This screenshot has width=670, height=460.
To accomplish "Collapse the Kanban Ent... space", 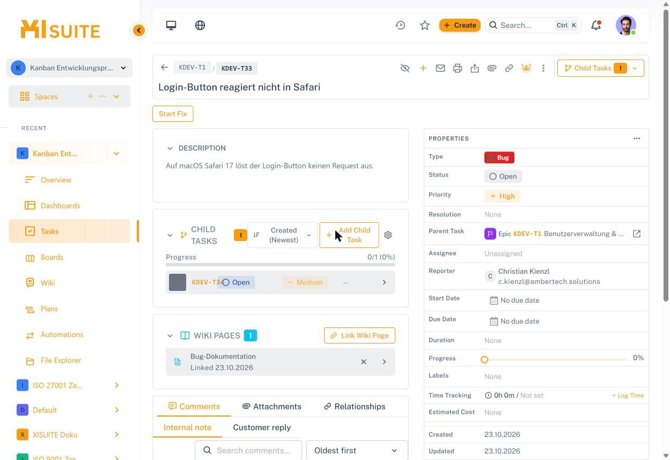I will (x=116, y=154).
